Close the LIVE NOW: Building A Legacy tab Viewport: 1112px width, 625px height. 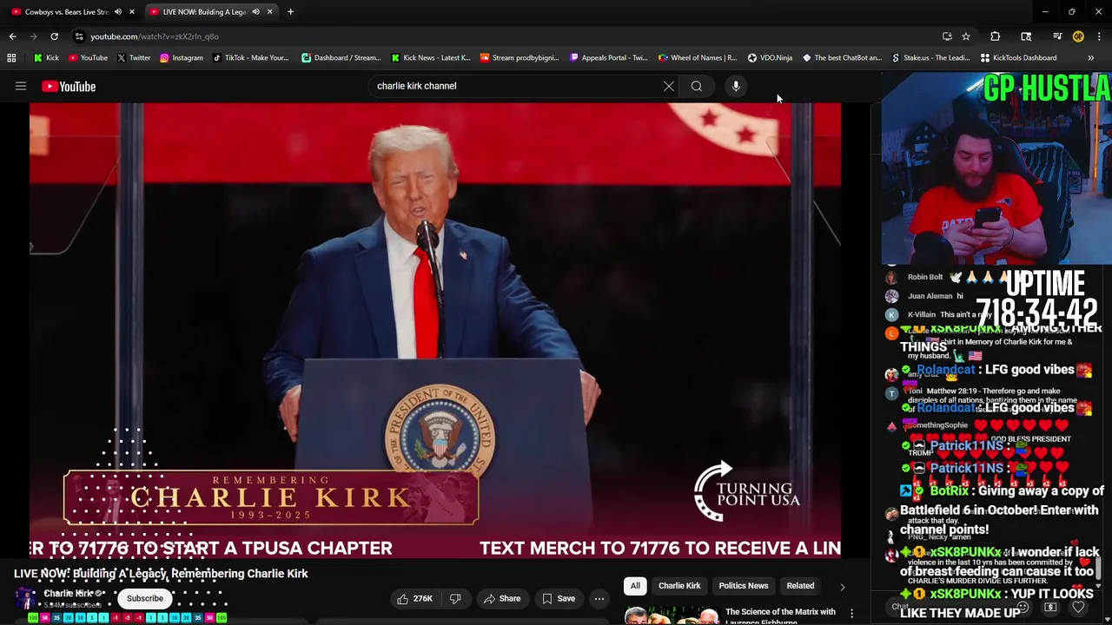point(269,12)
